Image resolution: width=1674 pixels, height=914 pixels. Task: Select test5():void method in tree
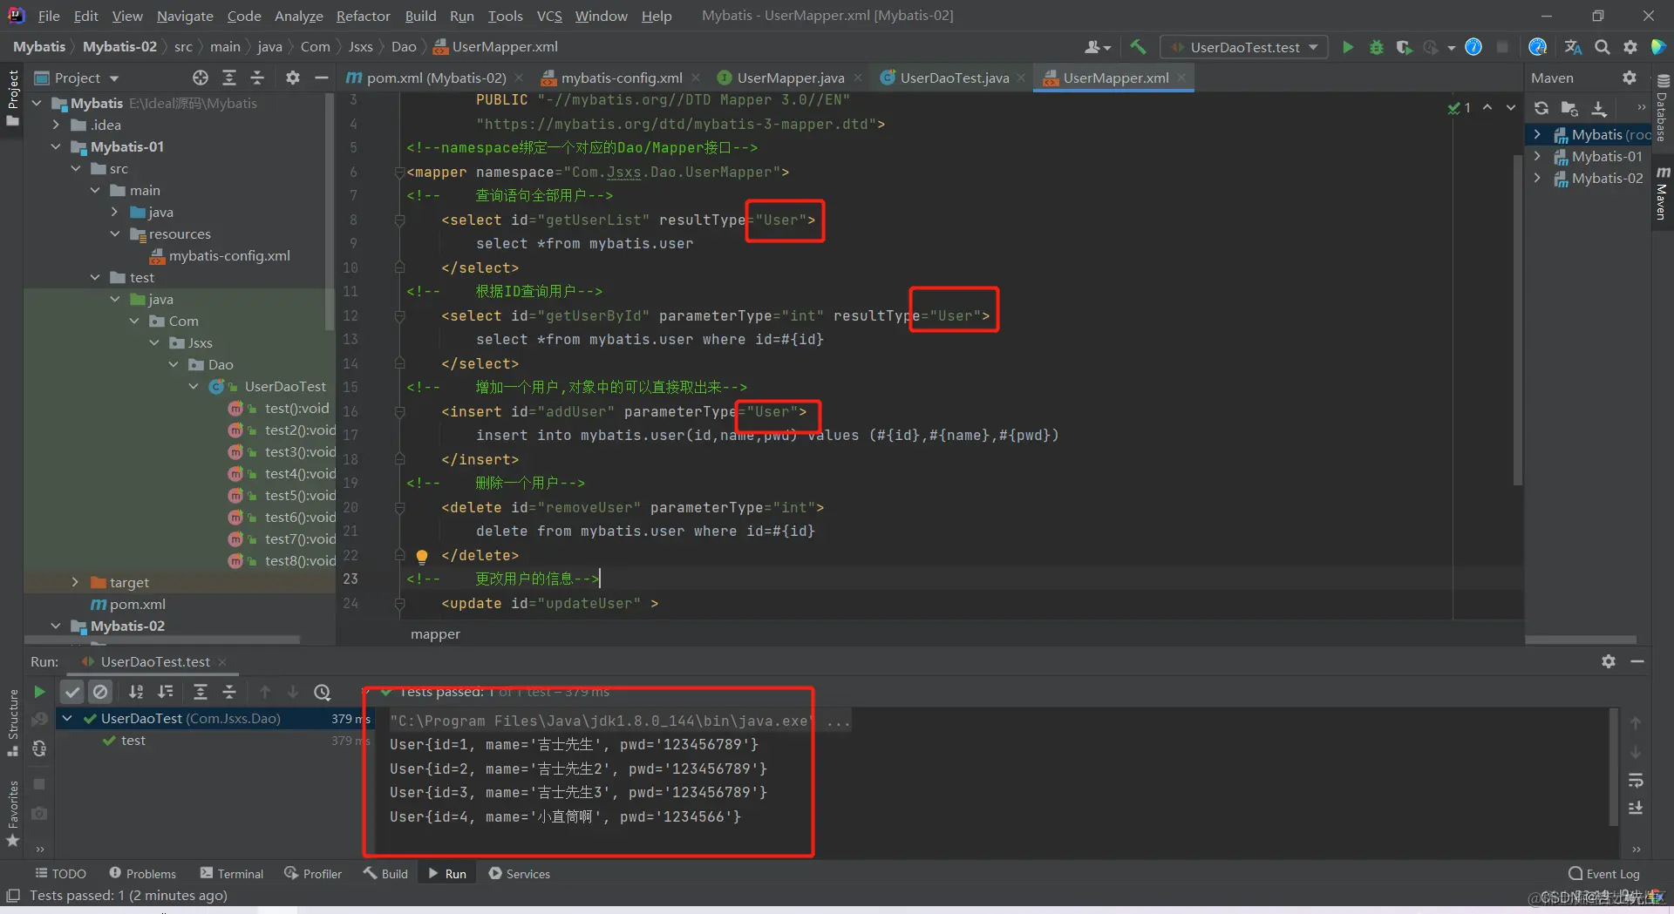point(300,495)
